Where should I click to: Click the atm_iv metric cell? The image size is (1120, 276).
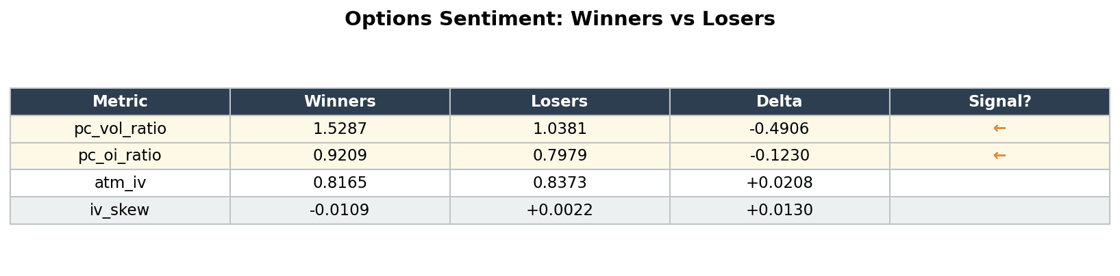(120, 183)
